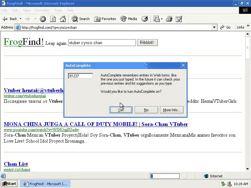
Task: Open the Tools menu
Action: pyautogui.click(x=58, y=10)
